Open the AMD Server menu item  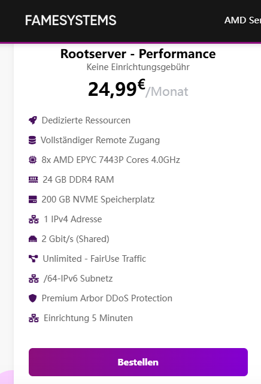[x=242, y=20]
